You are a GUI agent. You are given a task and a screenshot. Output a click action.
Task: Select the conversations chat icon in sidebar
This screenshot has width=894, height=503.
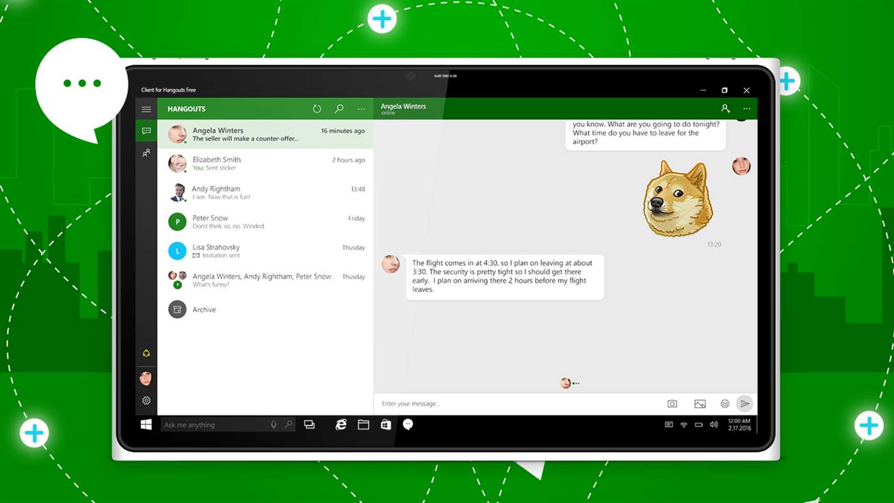pos(146,131)
